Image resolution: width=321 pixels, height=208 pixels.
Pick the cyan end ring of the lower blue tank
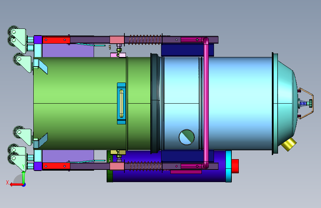228,166
